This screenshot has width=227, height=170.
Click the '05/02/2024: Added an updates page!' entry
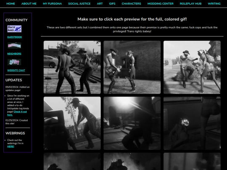click(17, 89)
